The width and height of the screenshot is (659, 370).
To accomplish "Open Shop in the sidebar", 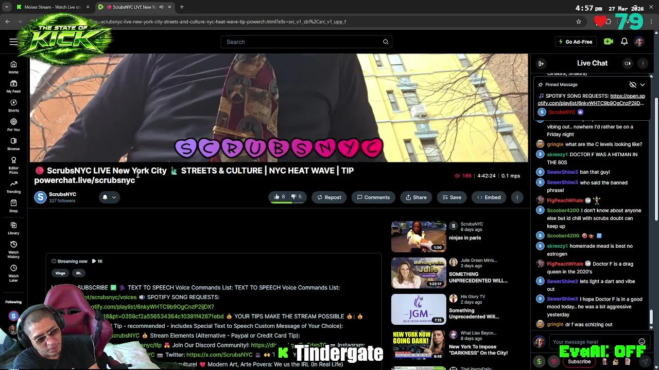I will pyautogui.click(x=13, y=206).
